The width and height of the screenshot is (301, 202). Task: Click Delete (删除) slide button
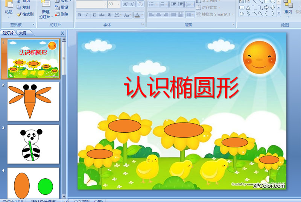coord(62,14)
